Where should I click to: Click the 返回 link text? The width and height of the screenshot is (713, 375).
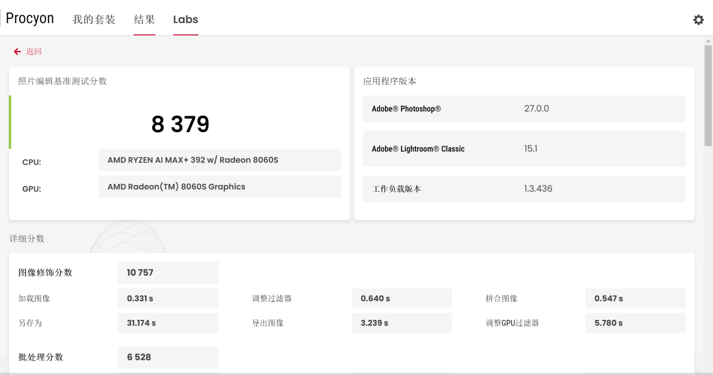34,52
